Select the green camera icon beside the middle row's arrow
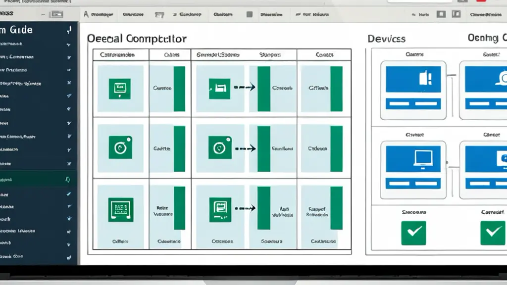The image size is (507, 285). (220, 147)
